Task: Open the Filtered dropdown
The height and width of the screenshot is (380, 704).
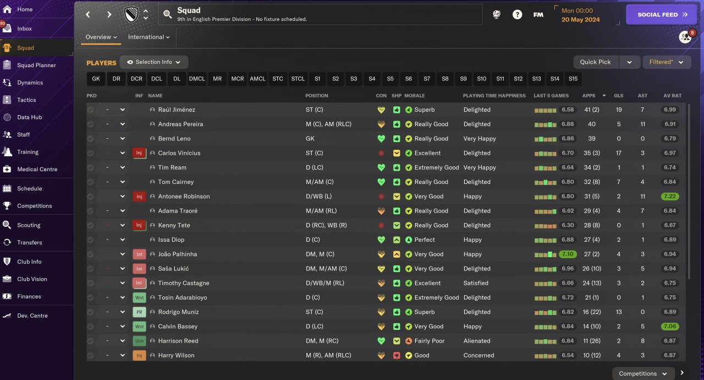Action: [667, 62]
